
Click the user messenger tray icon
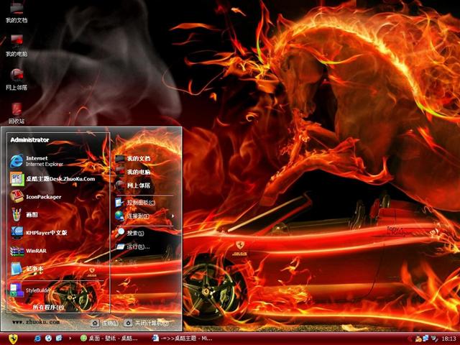(418, 339)
